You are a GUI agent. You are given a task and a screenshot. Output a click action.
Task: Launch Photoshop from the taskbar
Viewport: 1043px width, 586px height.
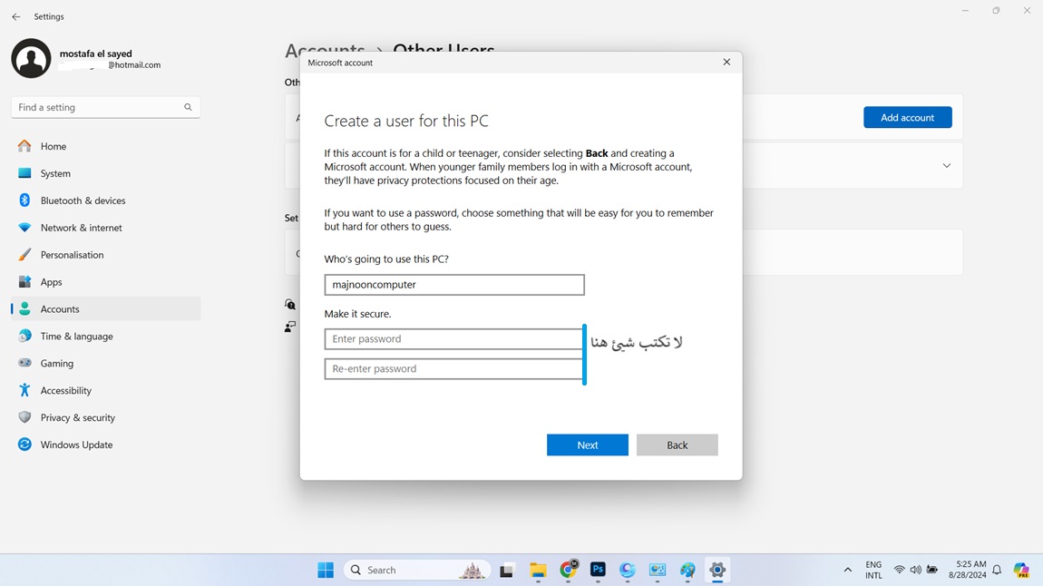[598, 570]
